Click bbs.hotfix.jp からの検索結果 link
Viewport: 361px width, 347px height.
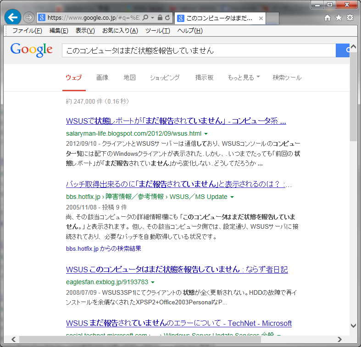[103, 248]
